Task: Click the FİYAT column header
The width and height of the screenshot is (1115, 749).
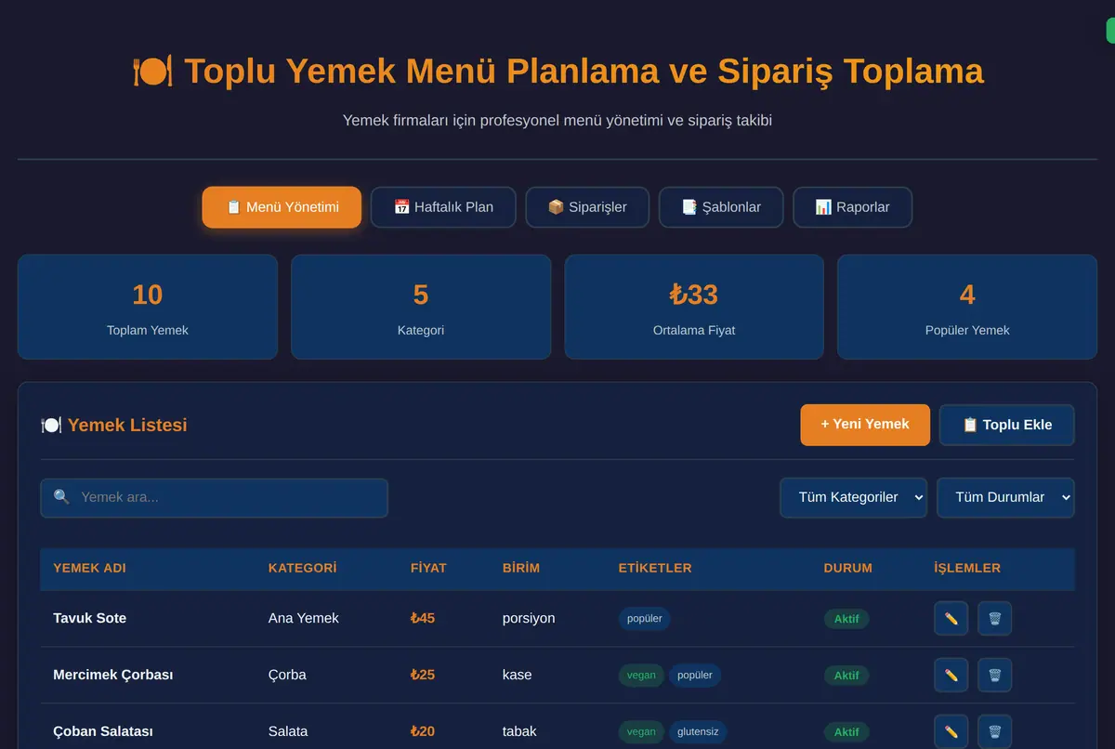Action: pyautogui.click(x=428, y=568)
